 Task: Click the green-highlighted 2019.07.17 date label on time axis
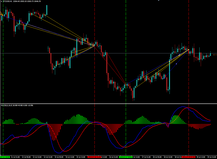(126, 157)
